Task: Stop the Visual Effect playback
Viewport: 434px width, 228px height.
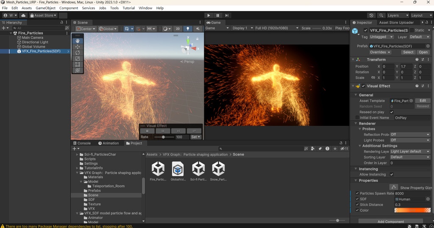Action: click(x=147, y=131)
